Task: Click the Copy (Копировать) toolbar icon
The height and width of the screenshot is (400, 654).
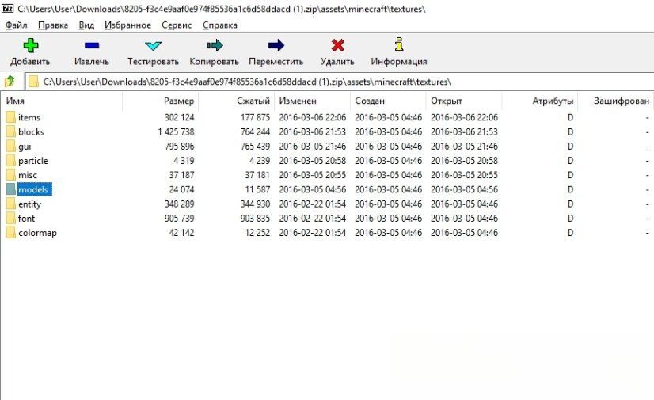Action: 214,45
